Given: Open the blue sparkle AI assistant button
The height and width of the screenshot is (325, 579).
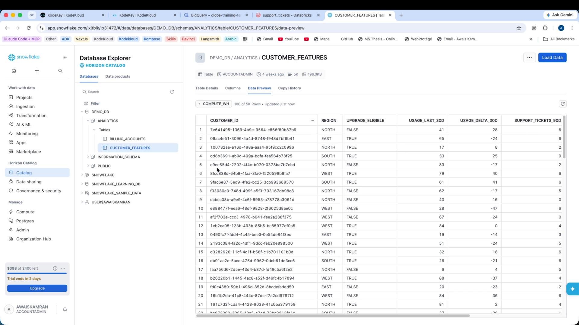Looking at the screenshot, I should coord(572,289).
